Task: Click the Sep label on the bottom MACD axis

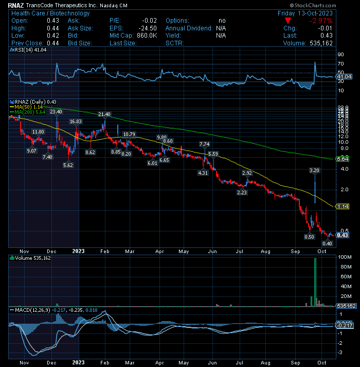Action: [295, 362]
